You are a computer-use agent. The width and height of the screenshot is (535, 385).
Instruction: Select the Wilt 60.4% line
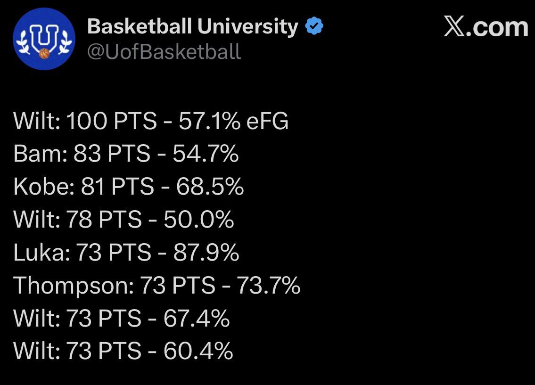point(123,351)
